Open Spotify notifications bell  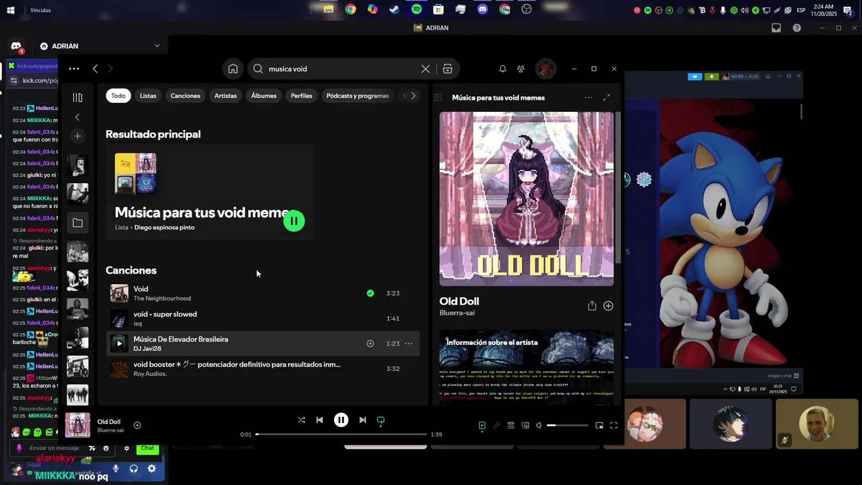point(502,69)
